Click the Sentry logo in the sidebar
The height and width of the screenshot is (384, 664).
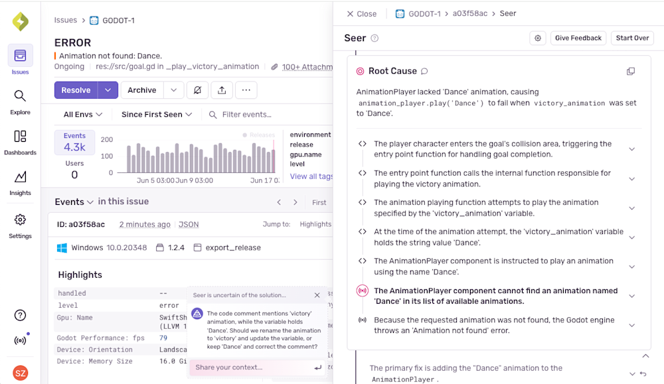click(x=21, y=22)
